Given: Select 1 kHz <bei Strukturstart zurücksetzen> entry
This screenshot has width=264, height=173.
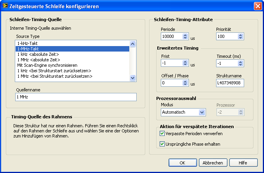Looking at the screenshot, I should 72,71.
